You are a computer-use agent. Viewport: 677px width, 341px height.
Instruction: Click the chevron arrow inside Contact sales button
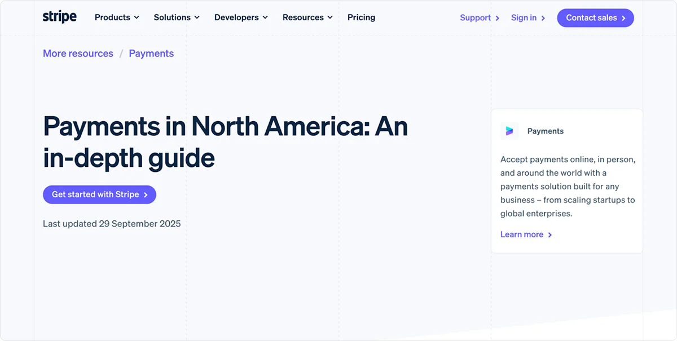pos(622,17)
